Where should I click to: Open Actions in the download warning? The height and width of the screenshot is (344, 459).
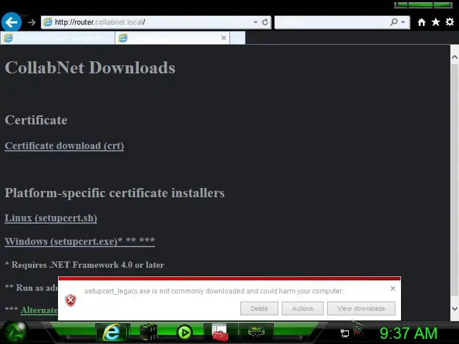302,308
